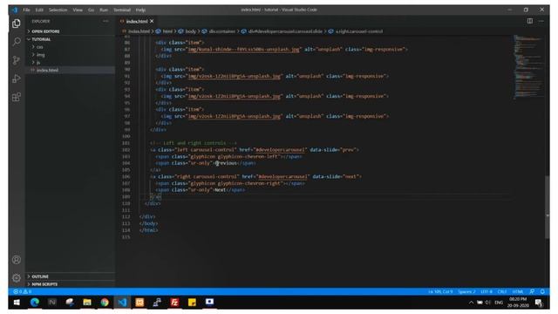The width and height of the screenshot is (558, 314).
Task: Select the index.html editor tab
Action: pyautogui.click(x=137, y=21)
